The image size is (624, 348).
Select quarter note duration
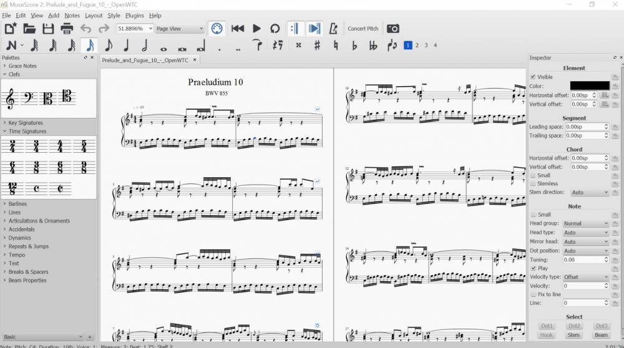126,46
